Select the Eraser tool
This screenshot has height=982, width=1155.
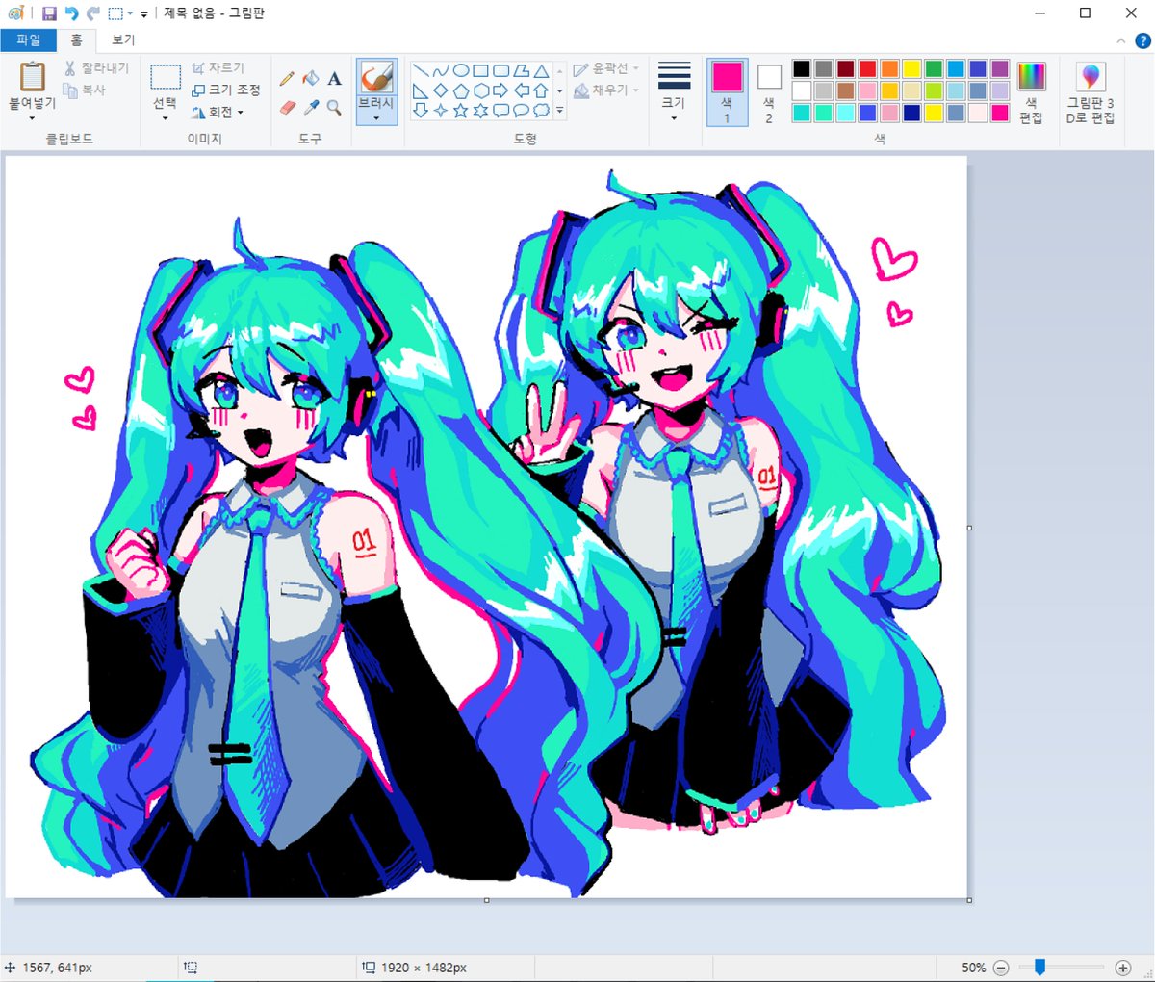(287, 108)
